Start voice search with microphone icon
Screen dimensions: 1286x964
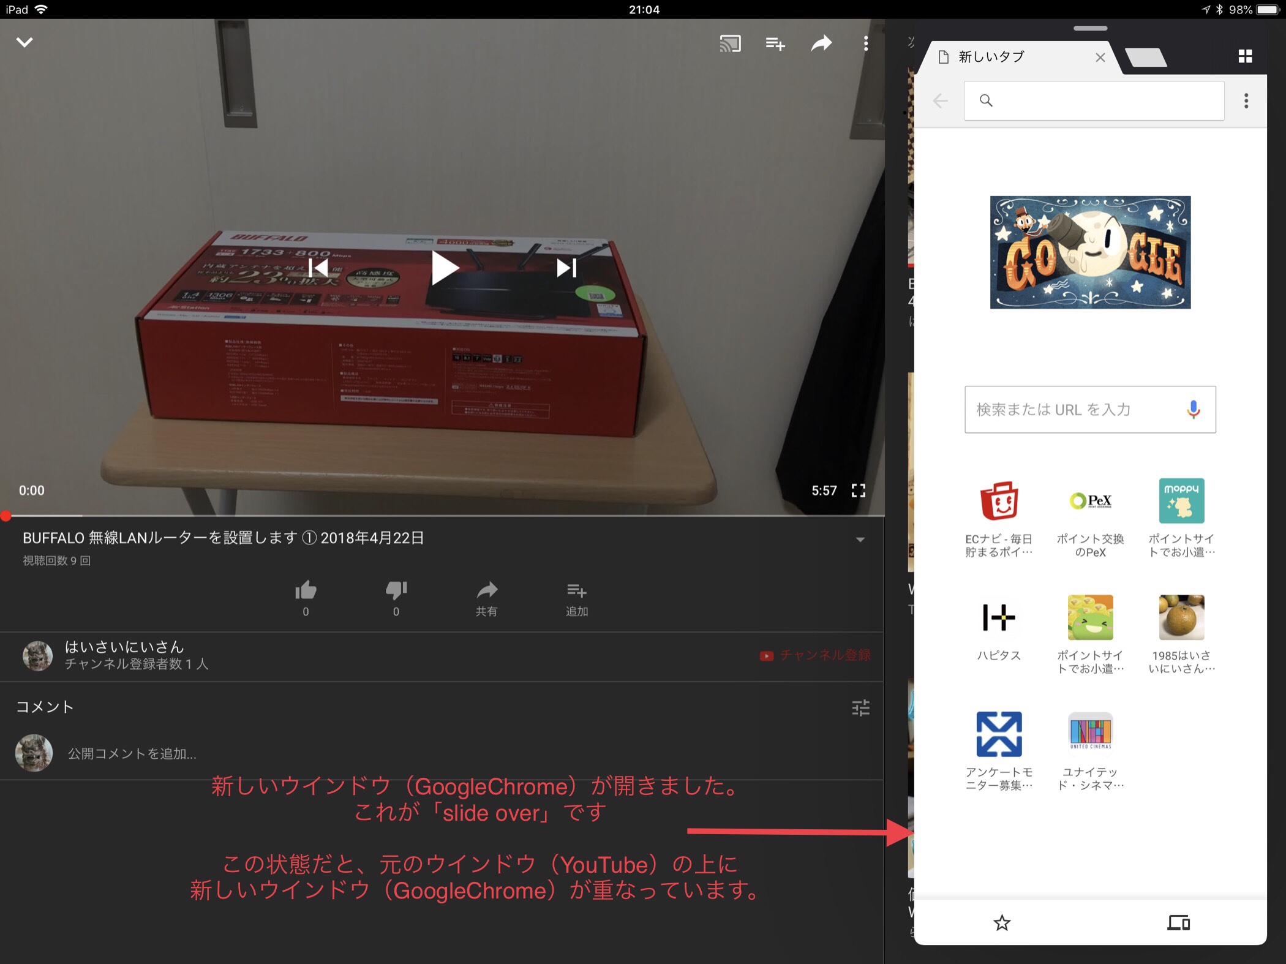(x=1193, y=409)
